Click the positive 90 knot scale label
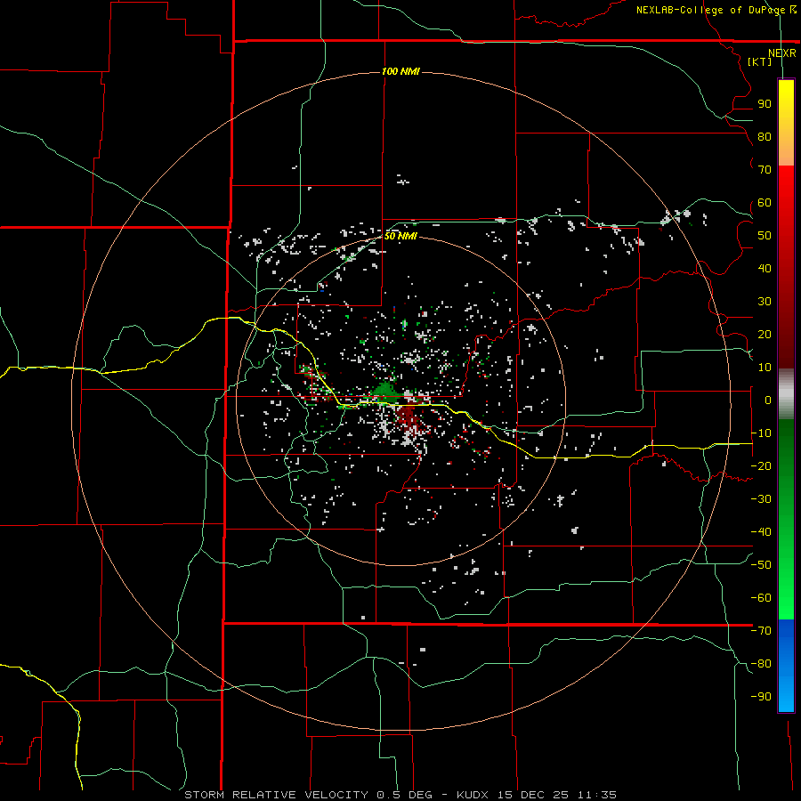The width and height of the screenshot is (801, 801). tap(765, 104)
